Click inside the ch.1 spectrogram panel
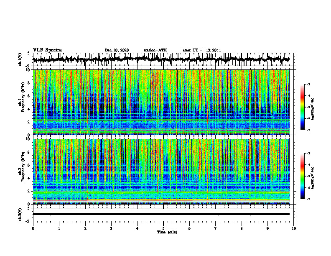Image resolution: width=331 pixels, height=256 pixels. (161, 102)
